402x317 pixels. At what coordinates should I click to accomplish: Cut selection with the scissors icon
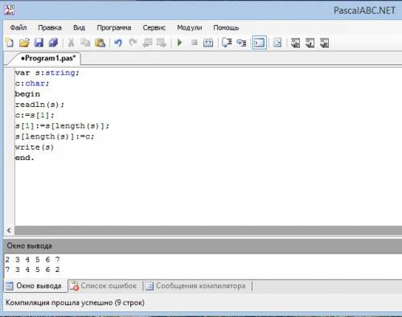[x=71, y=43]
